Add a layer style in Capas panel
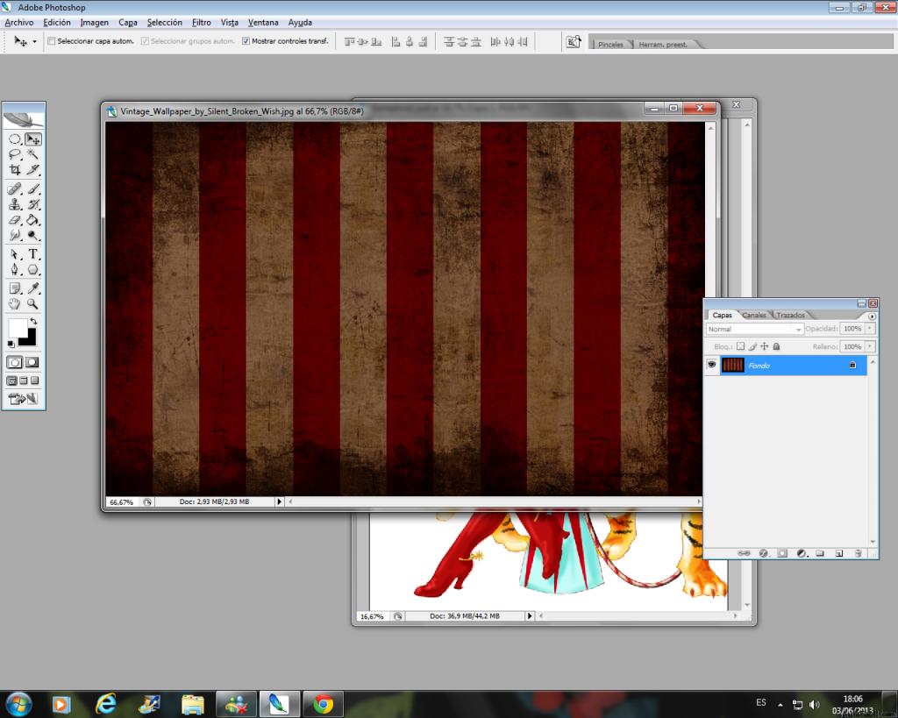Image resolution: width=898 pixels, height=718 pixels. click(764, 553)
